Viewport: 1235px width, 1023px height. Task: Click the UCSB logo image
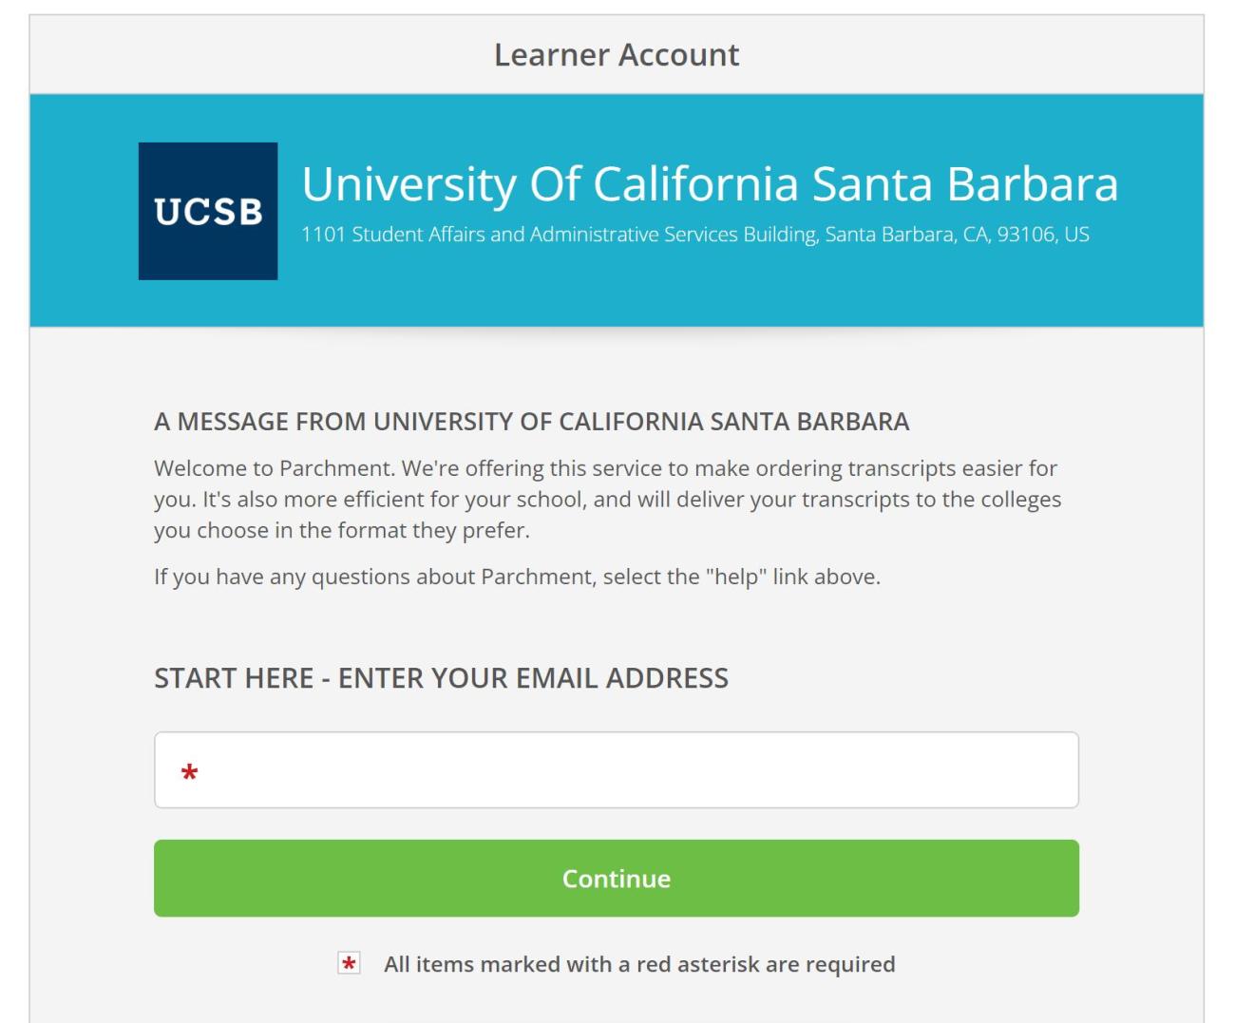click(x=208, y=211)
